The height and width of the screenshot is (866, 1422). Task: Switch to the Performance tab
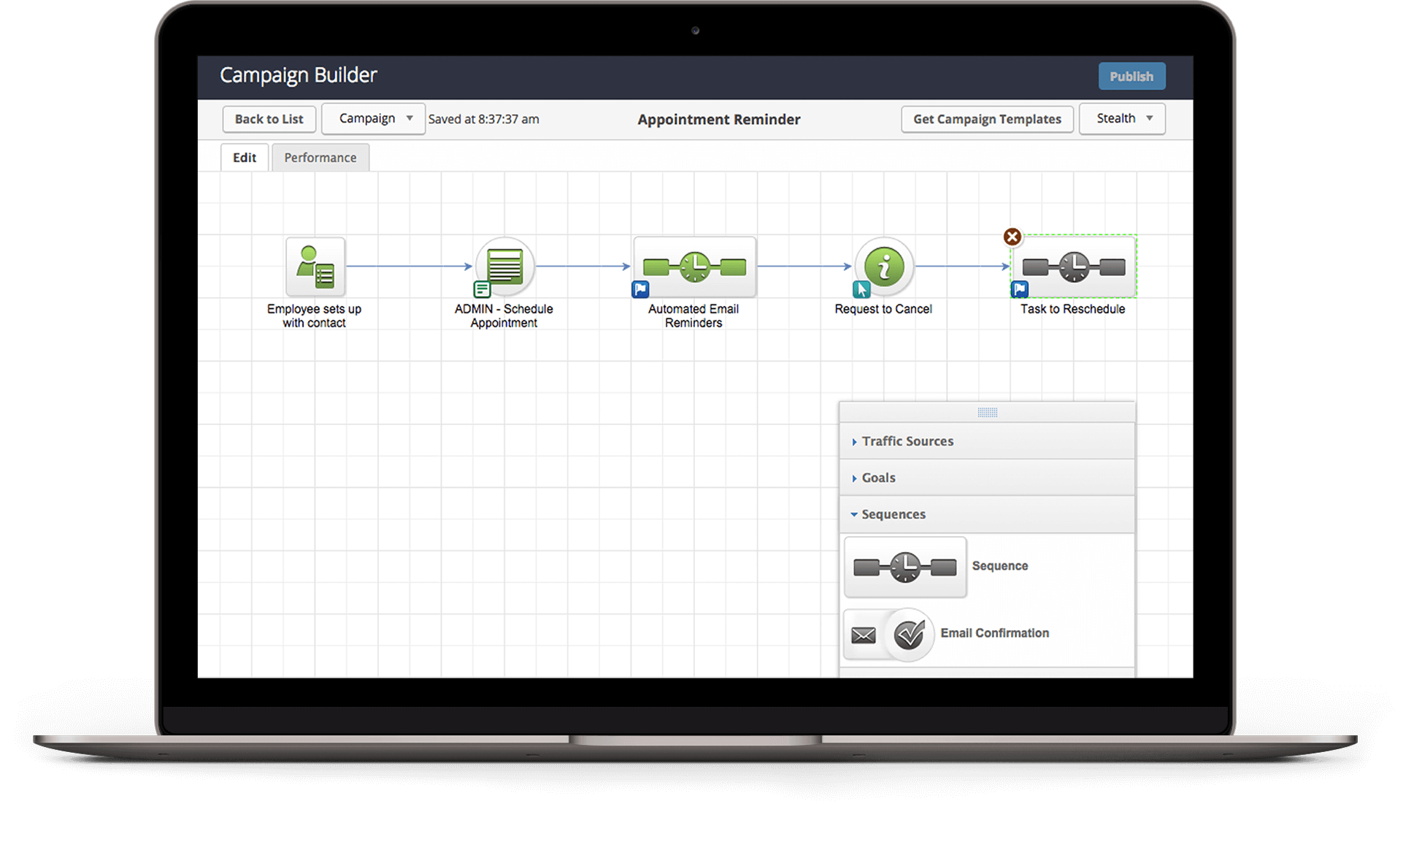(x=320, y=158)
